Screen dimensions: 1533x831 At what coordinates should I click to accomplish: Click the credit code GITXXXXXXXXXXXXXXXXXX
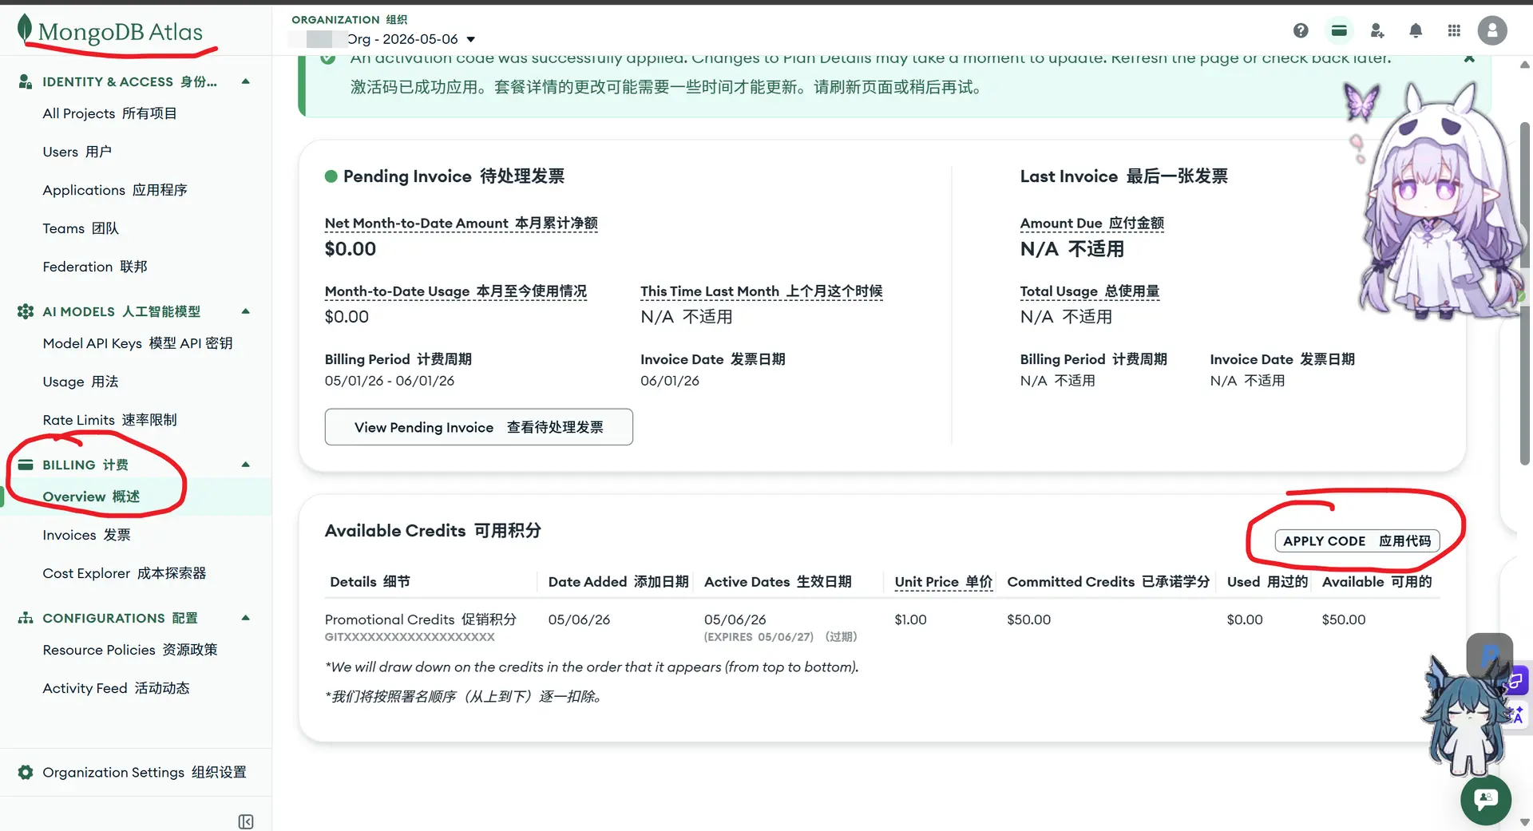click(x=410, y=637)
